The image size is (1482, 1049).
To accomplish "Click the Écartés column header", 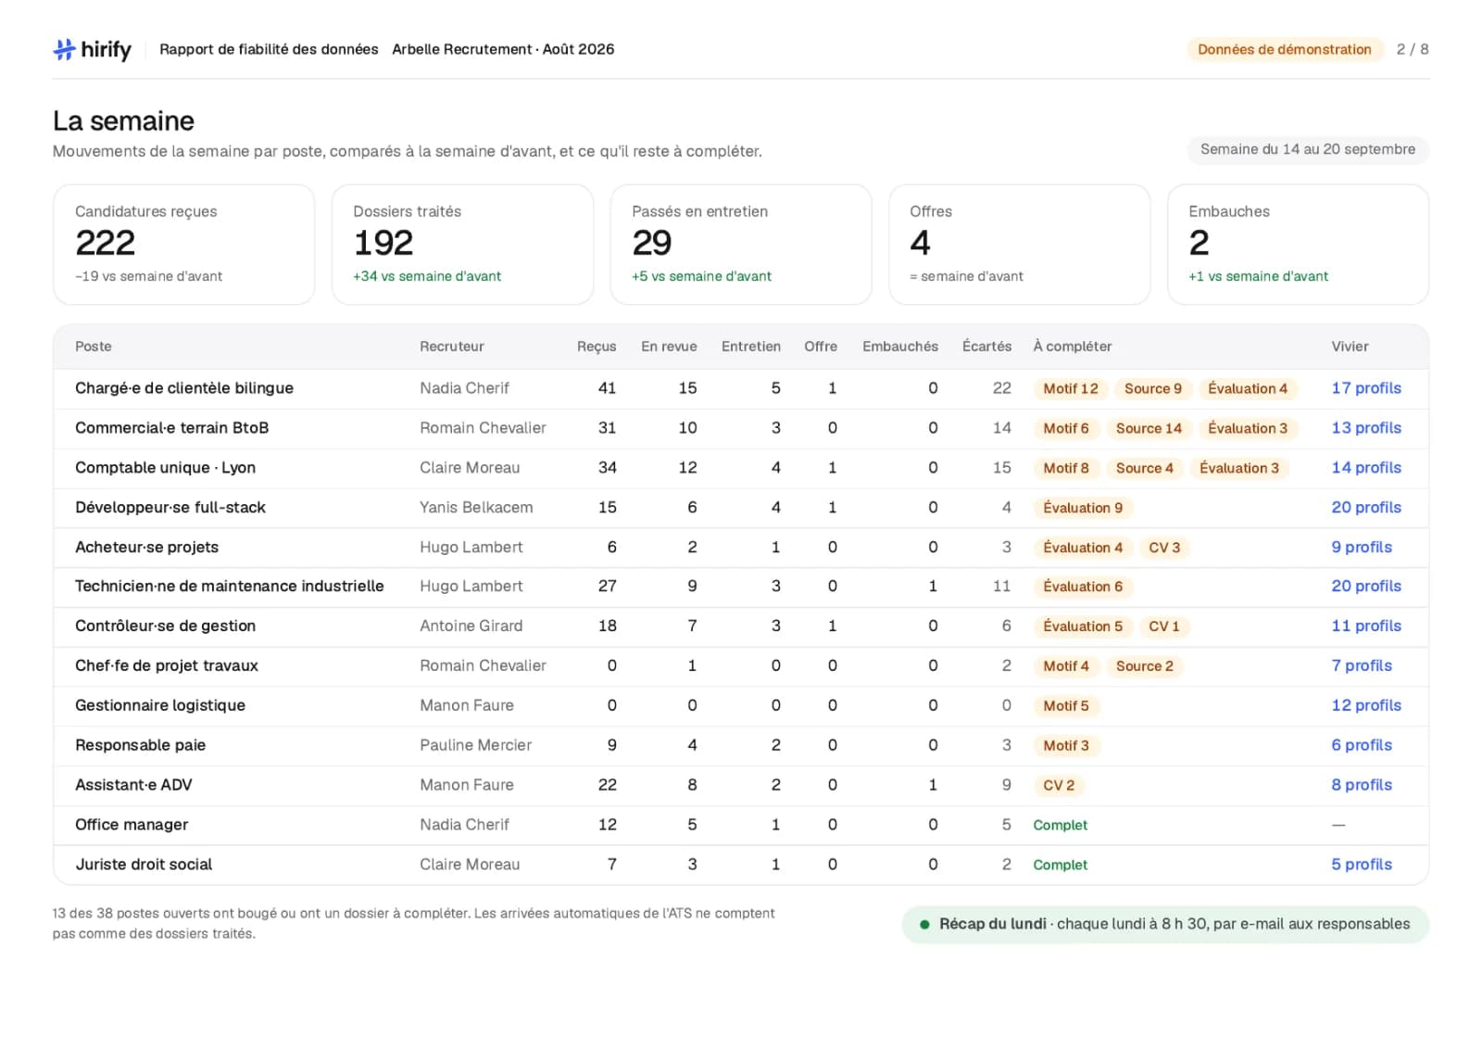I will (x=986, y=347).
